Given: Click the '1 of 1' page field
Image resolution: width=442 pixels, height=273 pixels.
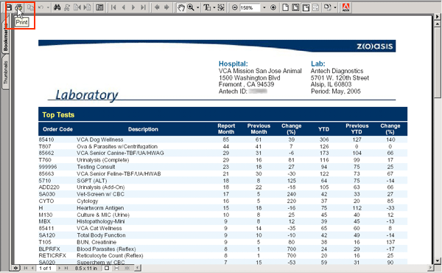Looking at the screenshot, I should click(46, 268).
